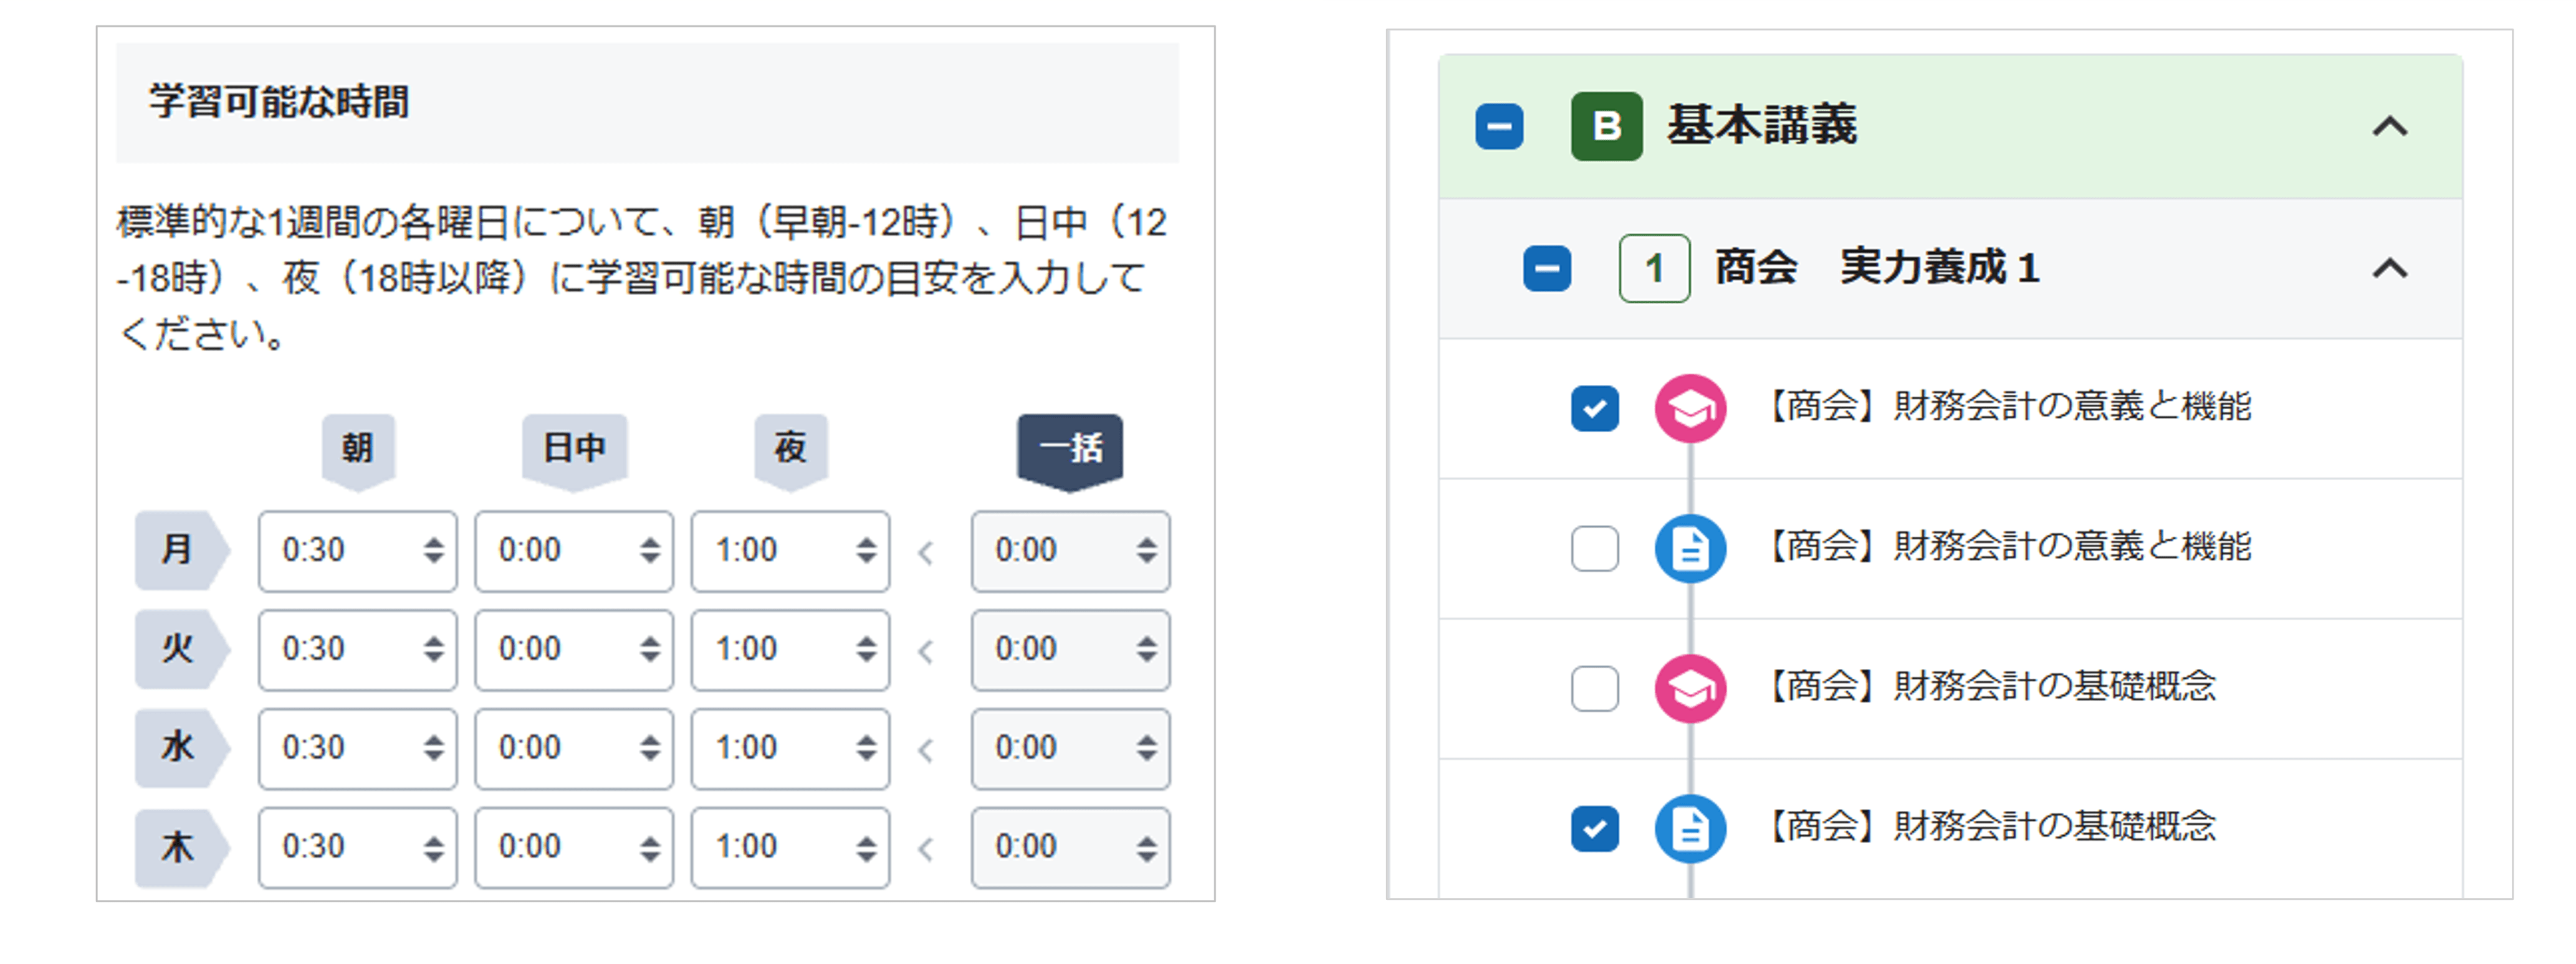Click the blue document icon for 財務会計の基礎概念
Image resolution: width=2576 pixels, height=964 pixels.
pyautogui.click(x=1689, y=828)
